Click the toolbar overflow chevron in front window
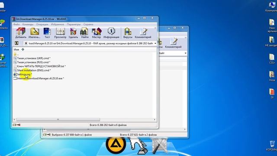277x156 pixels. coord(155,28)
